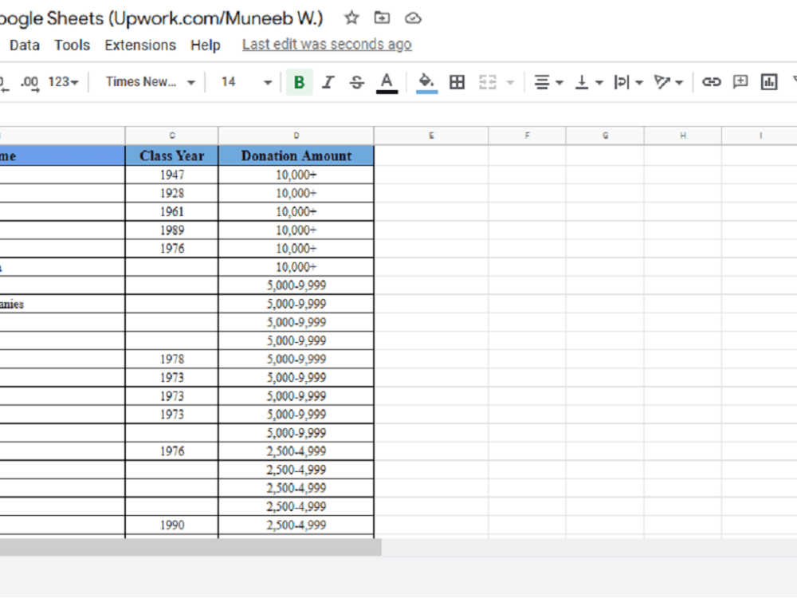The image size is (797, 598).
Task: Increase decimal places
Action: pos(30,81)
